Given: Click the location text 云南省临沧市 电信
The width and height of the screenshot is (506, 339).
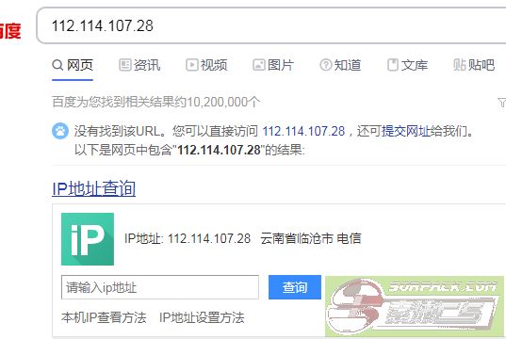Looking at the screenshot, I should coord(311,238).
